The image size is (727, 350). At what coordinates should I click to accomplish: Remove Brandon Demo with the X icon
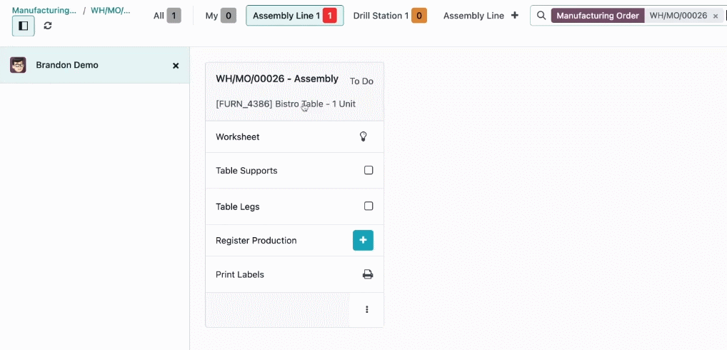pos(176,66)
